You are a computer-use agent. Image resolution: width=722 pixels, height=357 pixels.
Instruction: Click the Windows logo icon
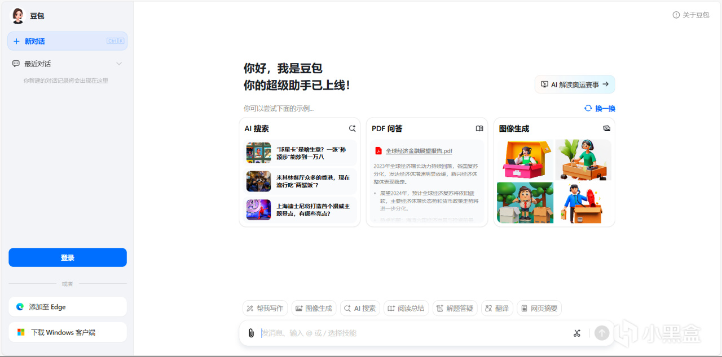(21, 332)
